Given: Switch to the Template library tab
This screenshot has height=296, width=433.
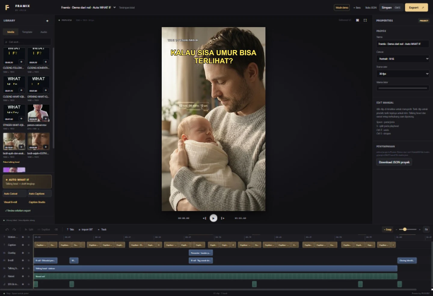Looking at the screenshot, I should [x=27, y=32].
